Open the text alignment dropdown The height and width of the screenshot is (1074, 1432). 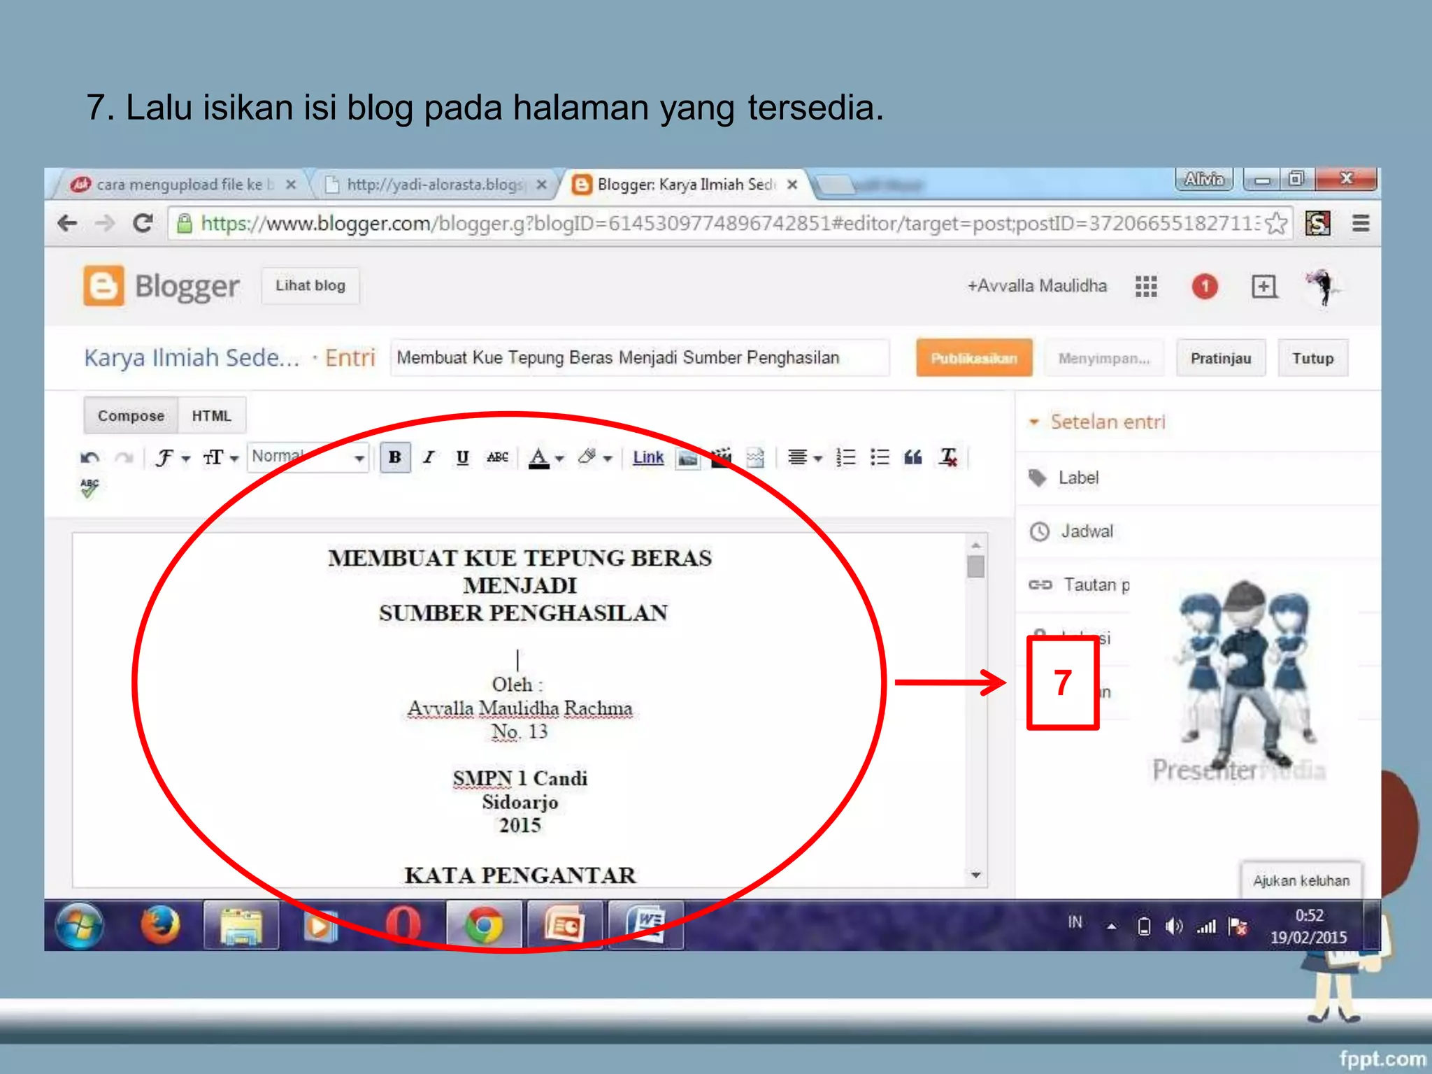(x=804, y=458)
